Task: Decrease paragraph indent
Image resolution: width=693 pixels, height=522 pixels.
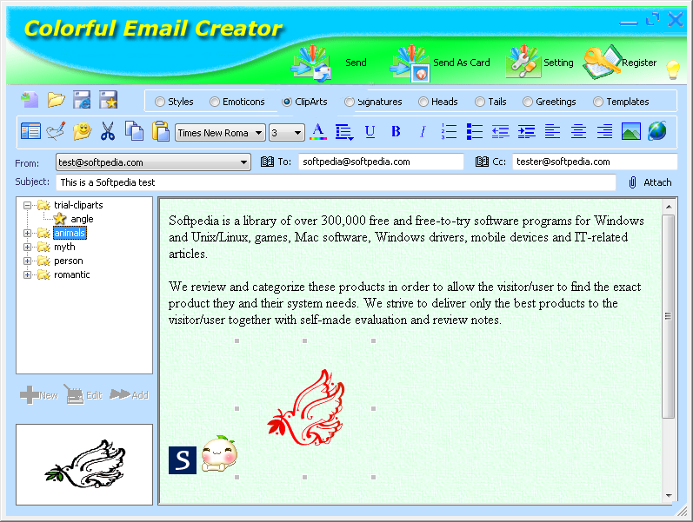Action: click(x=500, y=132)
